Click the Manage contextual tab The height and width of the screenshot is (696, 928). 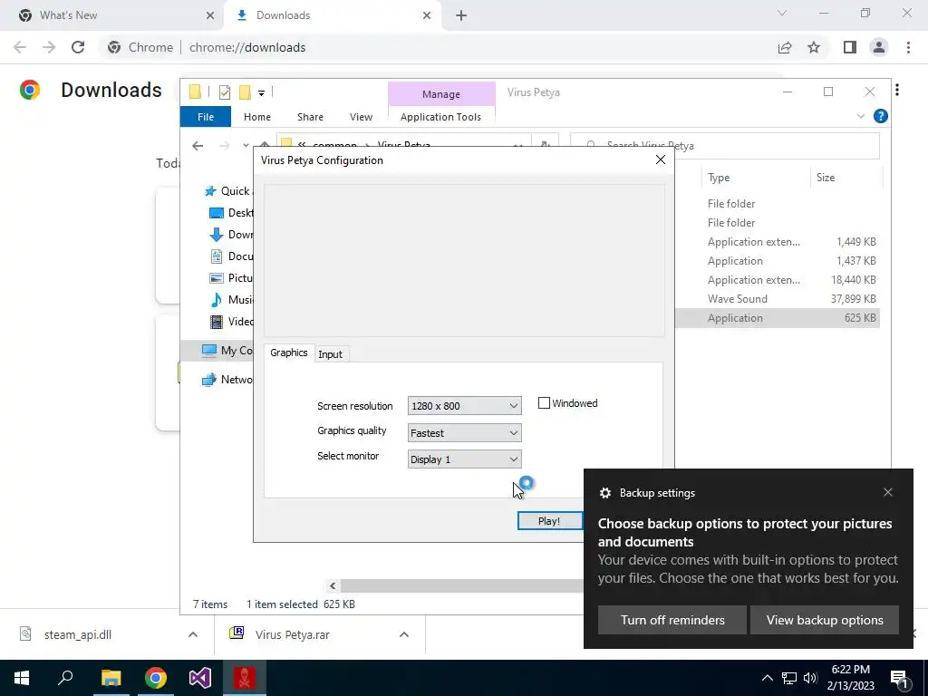click(x=441, y=94)
